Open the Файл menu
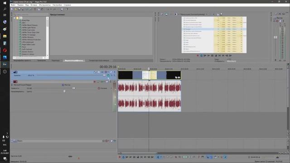 13,5
